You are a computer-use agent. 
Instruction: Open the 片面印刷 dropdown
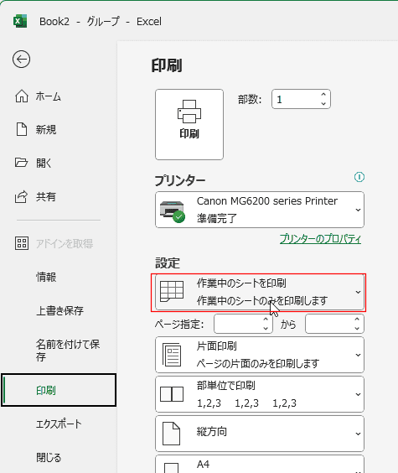tap(260, 355)
